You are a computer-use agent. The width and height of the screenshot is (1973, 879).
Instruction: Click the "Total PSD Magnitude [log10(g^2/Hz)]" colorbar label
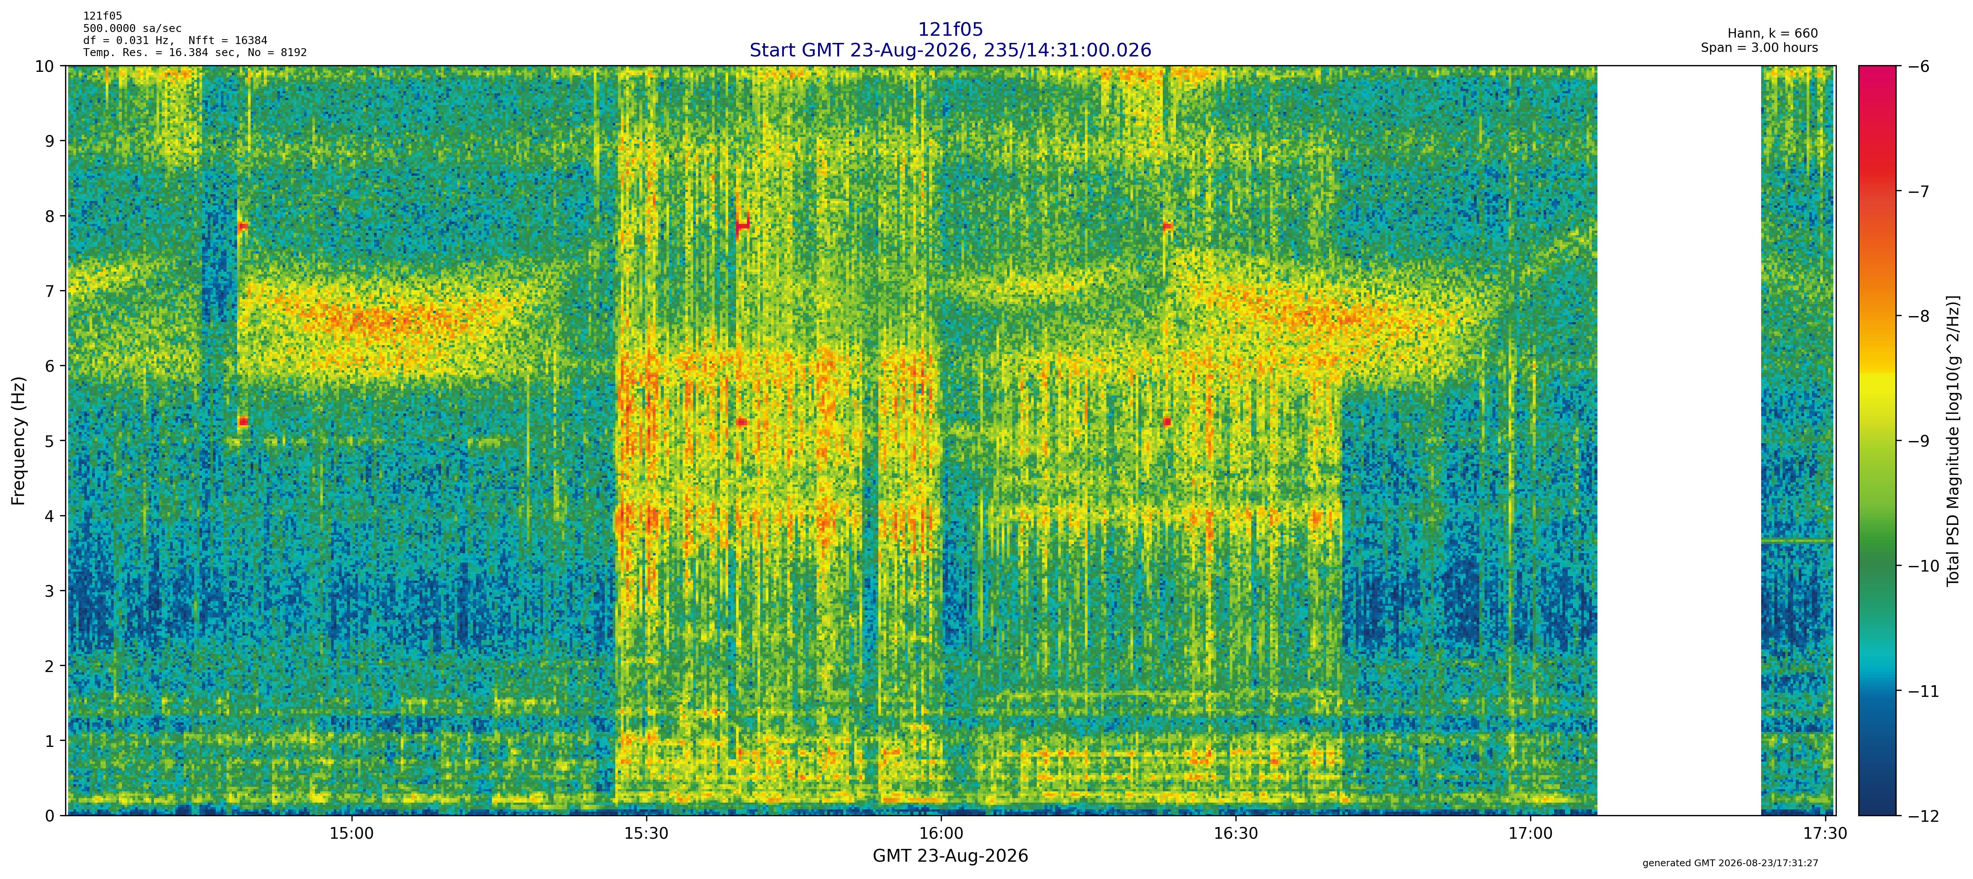tap(1953, 440)
